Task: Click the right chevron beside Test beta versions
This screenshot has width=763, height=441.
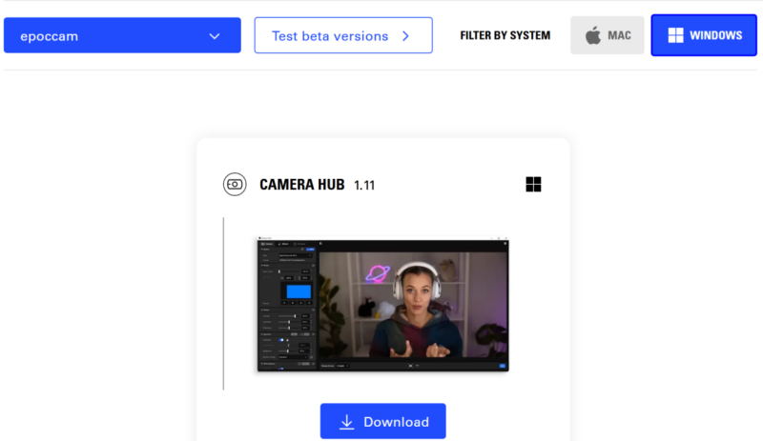Action: (x=405, y=36)
